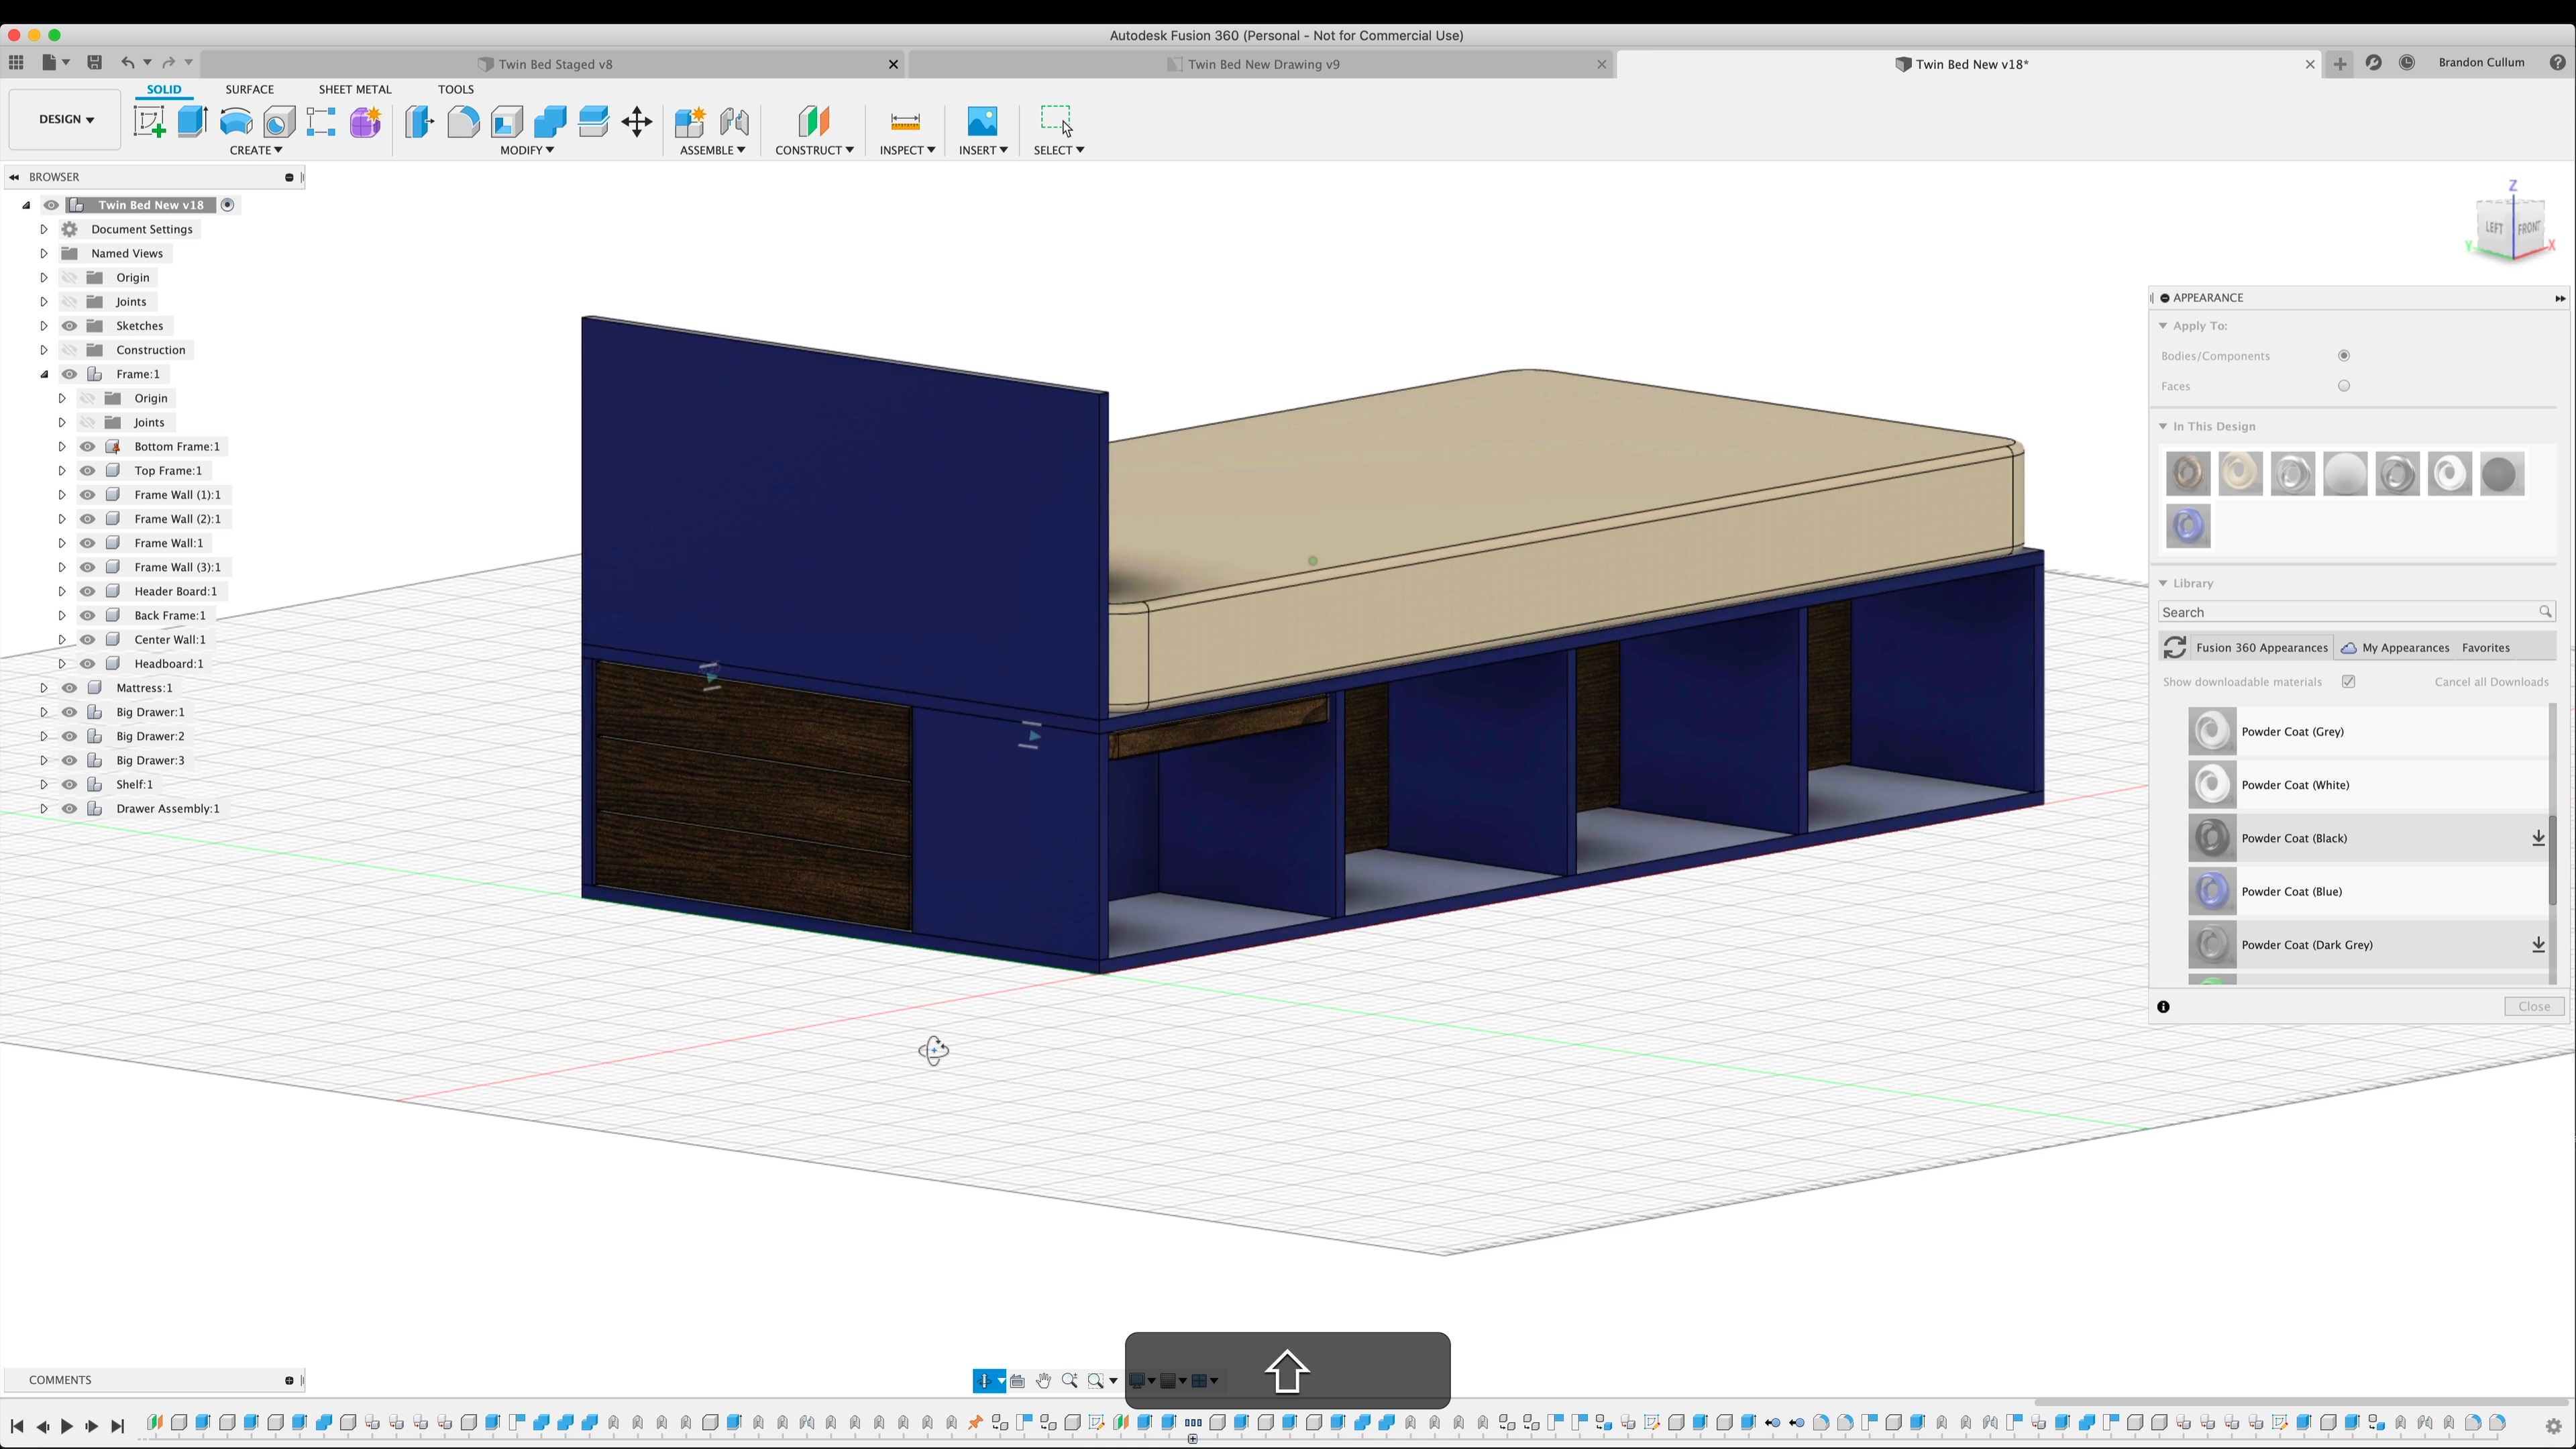2576x1449 pixels.
Task: Open the Create Form tool
Action: click(x=365, y=122)
